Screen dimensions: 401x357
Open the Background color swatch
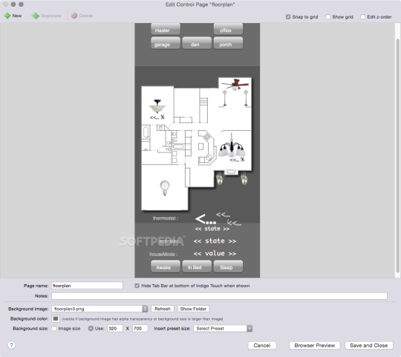pos(56,319)
